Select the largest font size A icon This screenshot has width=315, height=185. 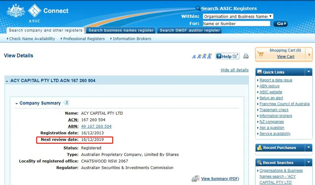pos(209,56)
